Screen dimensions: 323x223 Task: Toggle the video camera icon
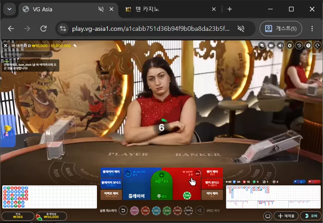(x=271, y=45)
